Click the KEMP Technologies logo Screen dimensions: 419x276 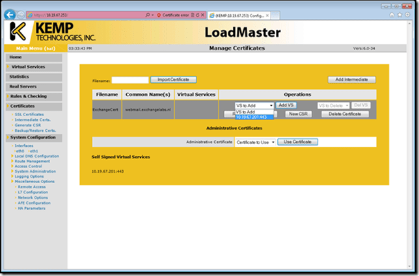point(53,32)
